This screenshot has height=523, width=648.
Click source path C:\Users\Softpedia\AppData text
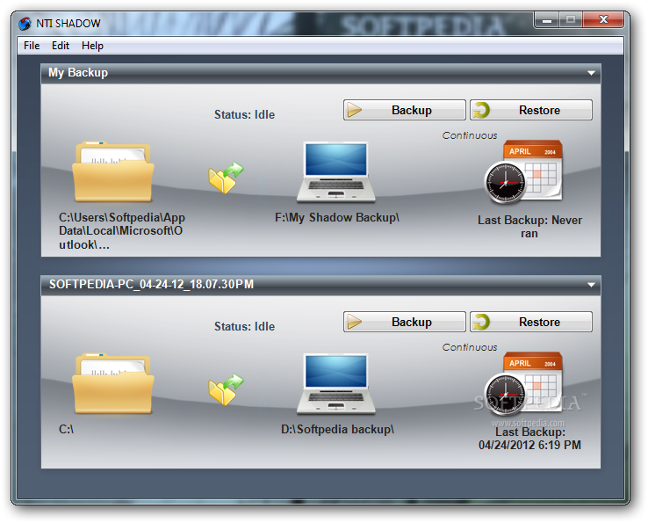(122, 231)
